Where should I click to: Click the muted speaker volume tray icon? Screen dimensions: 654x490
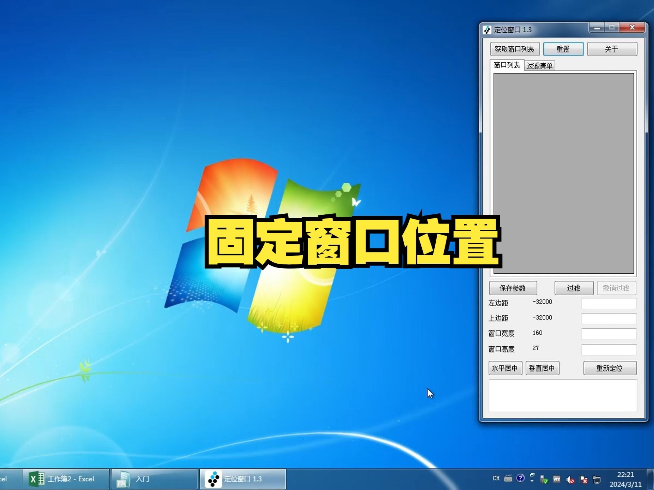pos(570,480)
